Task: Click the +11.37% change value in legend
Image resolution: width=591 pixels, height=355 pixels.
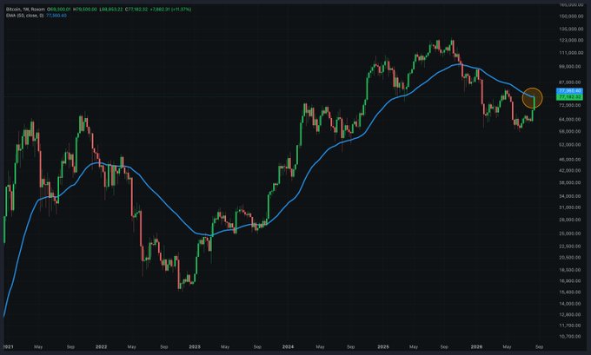Action: 181,9
